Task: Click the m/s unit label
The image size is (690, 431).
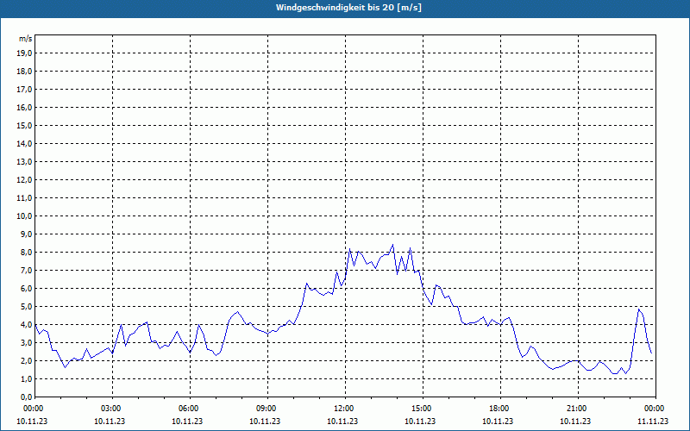Action: pos(26,39)
